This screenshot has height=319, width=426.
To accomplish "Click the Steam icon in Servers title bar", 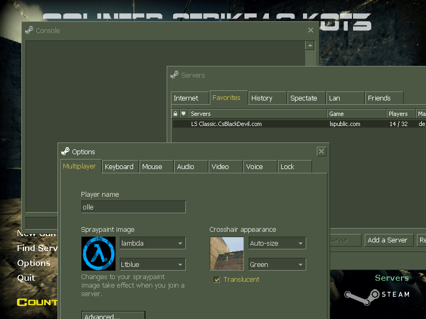I will coord(175,75).
